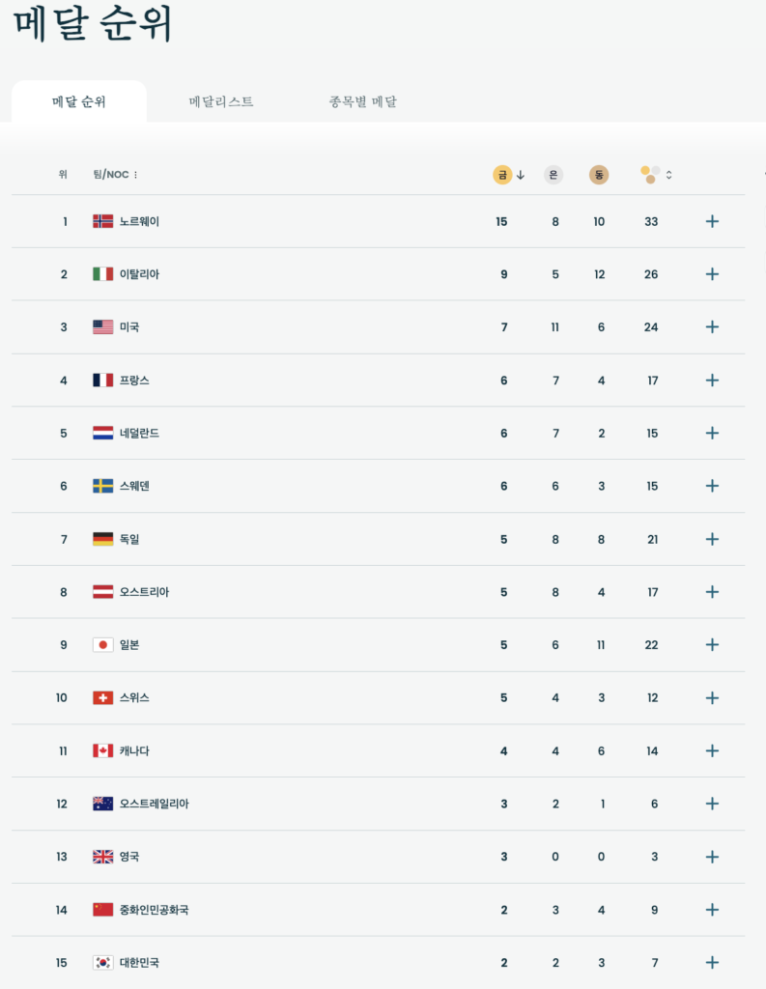
Task: Expand the 독일 row with plus
Action: [x=712, y=539]
